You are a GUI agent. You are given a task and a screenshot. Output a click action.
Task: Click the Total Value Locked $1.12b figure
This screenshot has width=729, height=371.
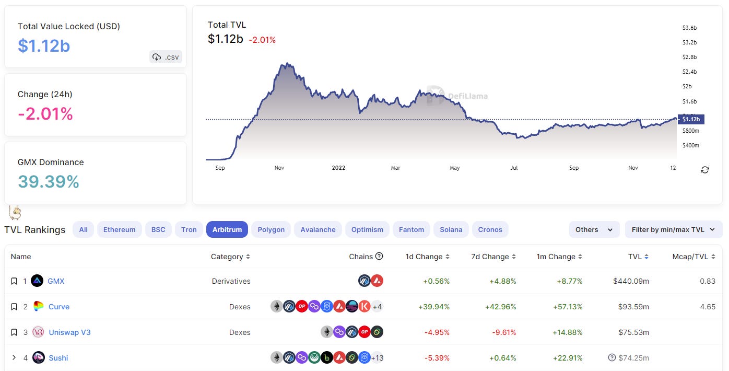click(x=44, y=45)
